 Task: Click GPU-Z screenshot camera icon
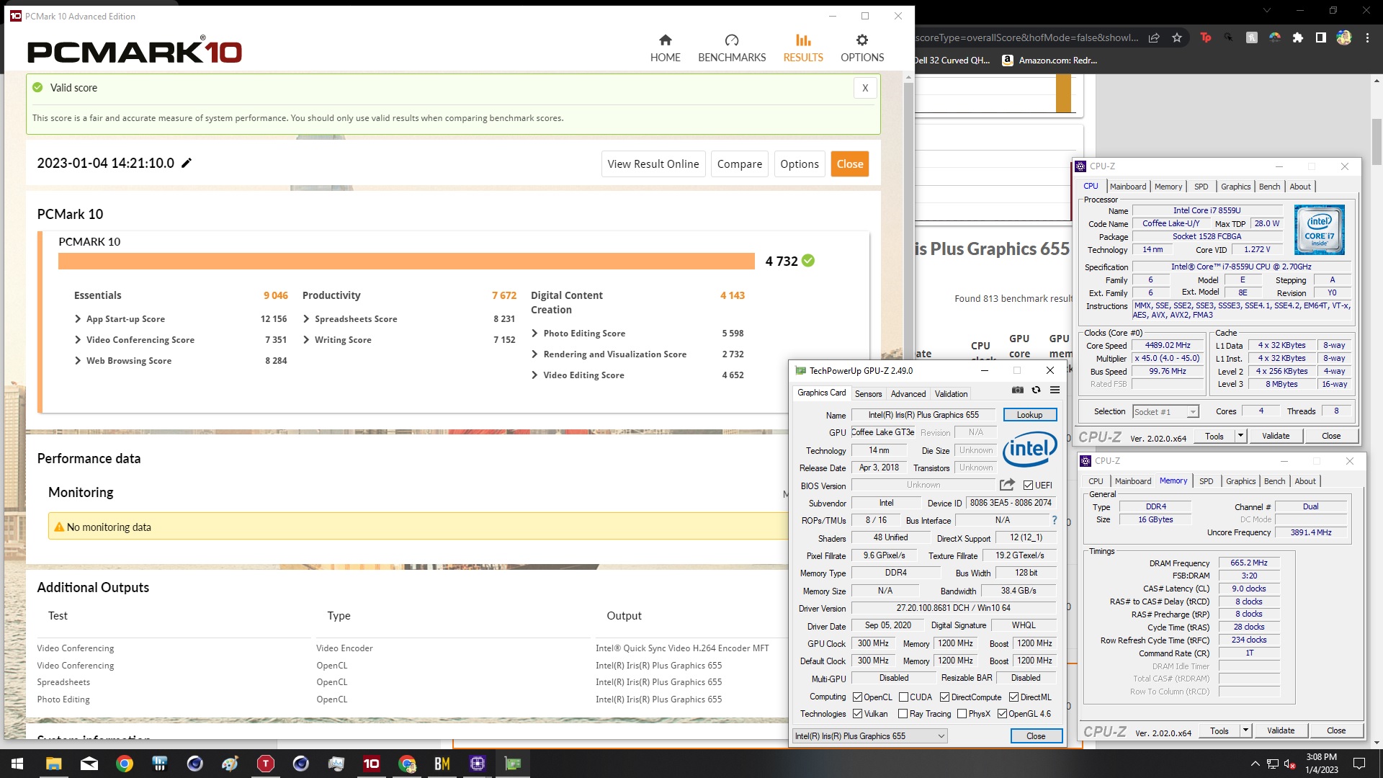(1017, 390)
